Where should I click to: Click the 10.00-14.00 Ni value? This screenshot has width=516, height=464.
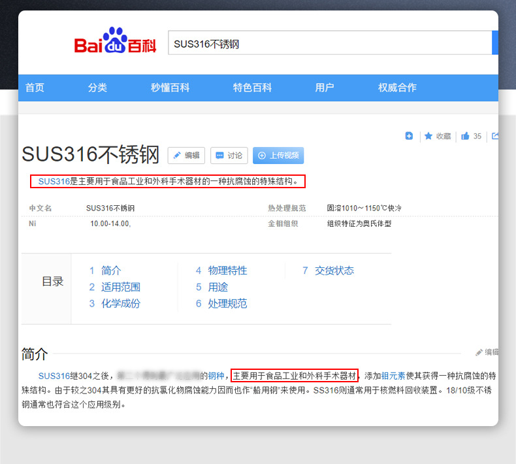[110, 224]
